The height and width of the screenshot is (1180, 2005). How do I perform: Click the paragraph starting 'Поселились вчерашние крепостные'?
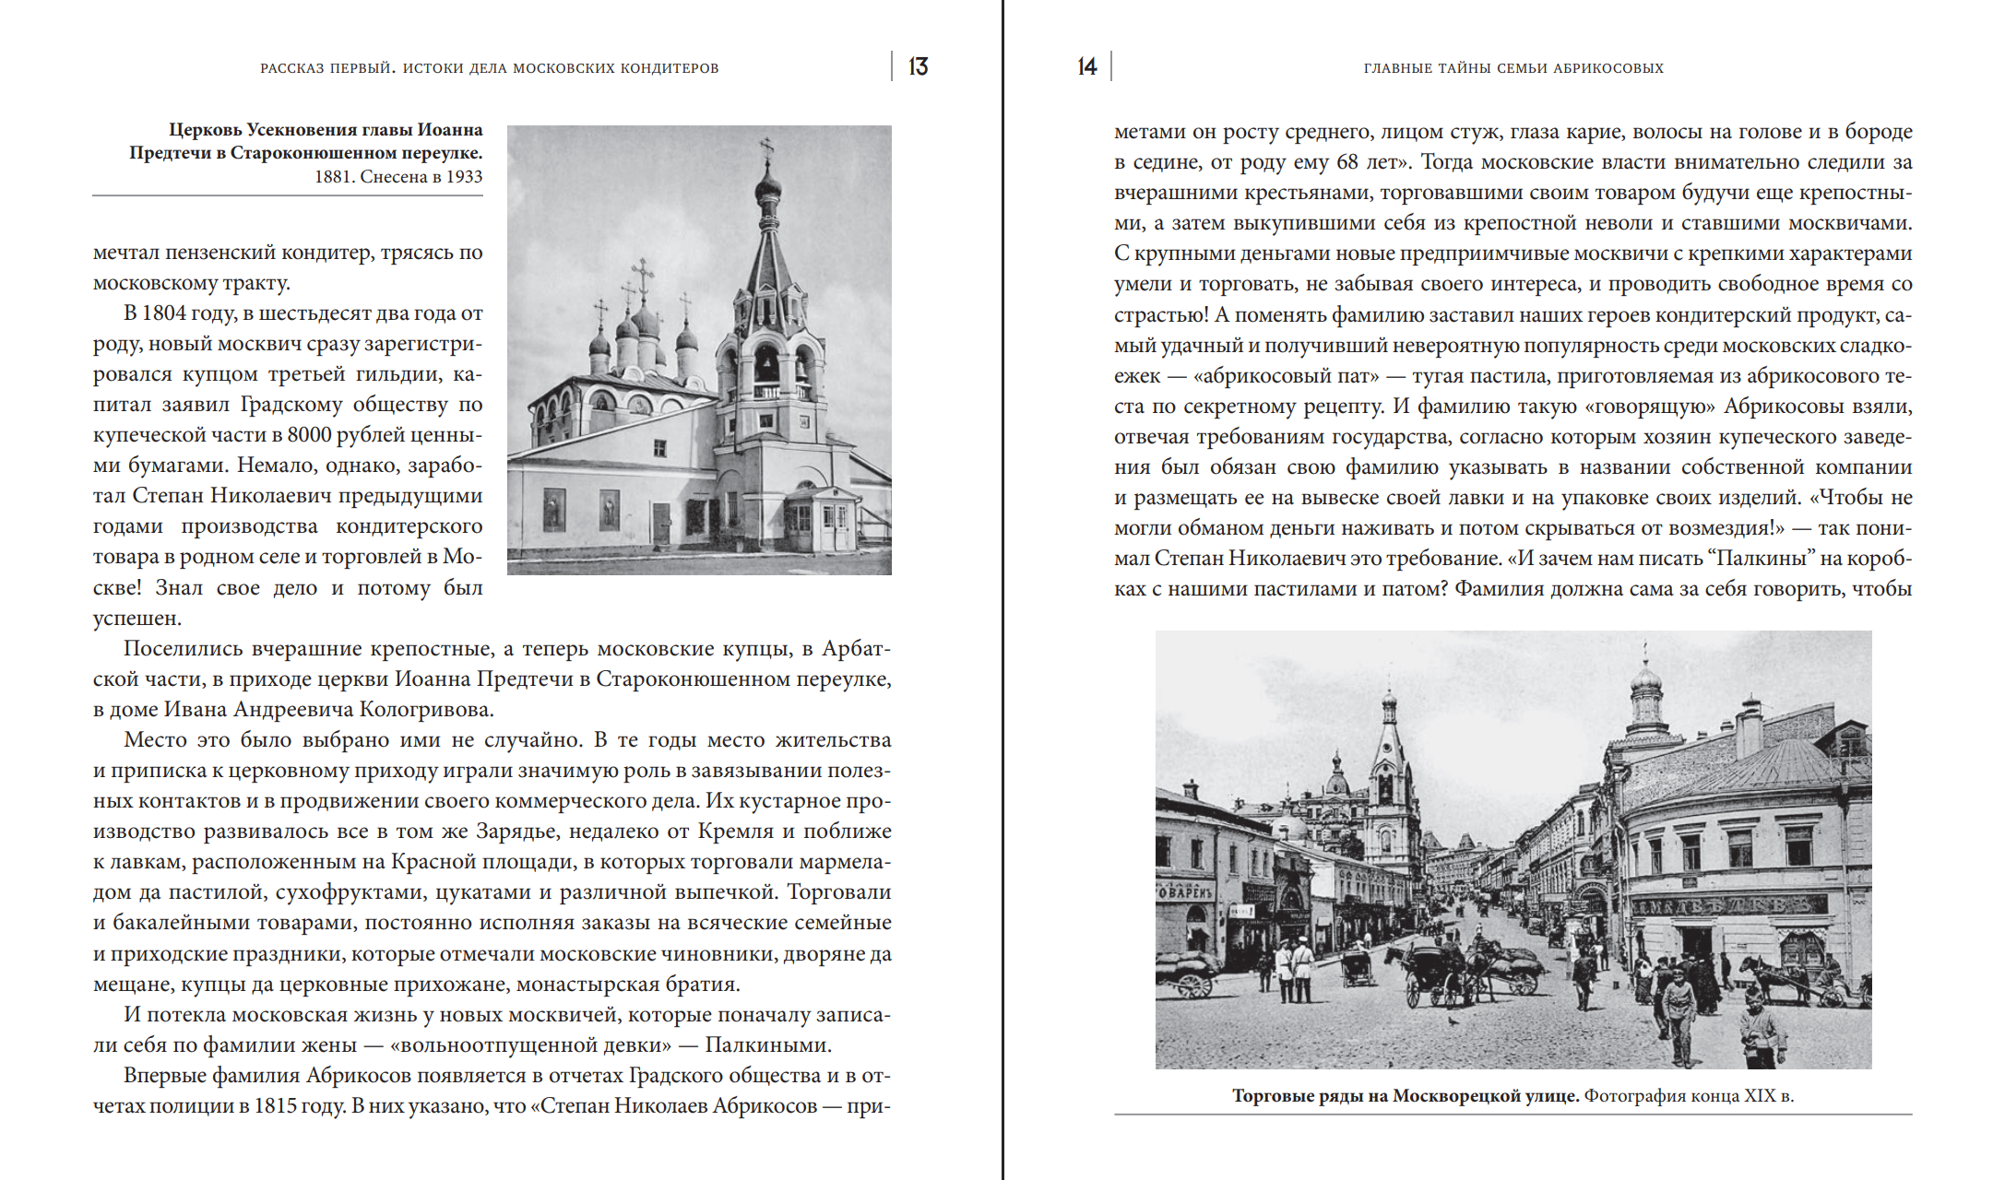492,679
